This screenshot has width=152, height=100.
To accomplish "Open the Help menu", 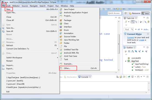I will click(72, 6).
